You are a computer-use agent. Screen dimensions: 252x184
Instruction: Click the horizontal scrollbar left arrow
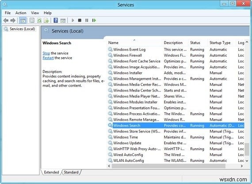(109, 166)
